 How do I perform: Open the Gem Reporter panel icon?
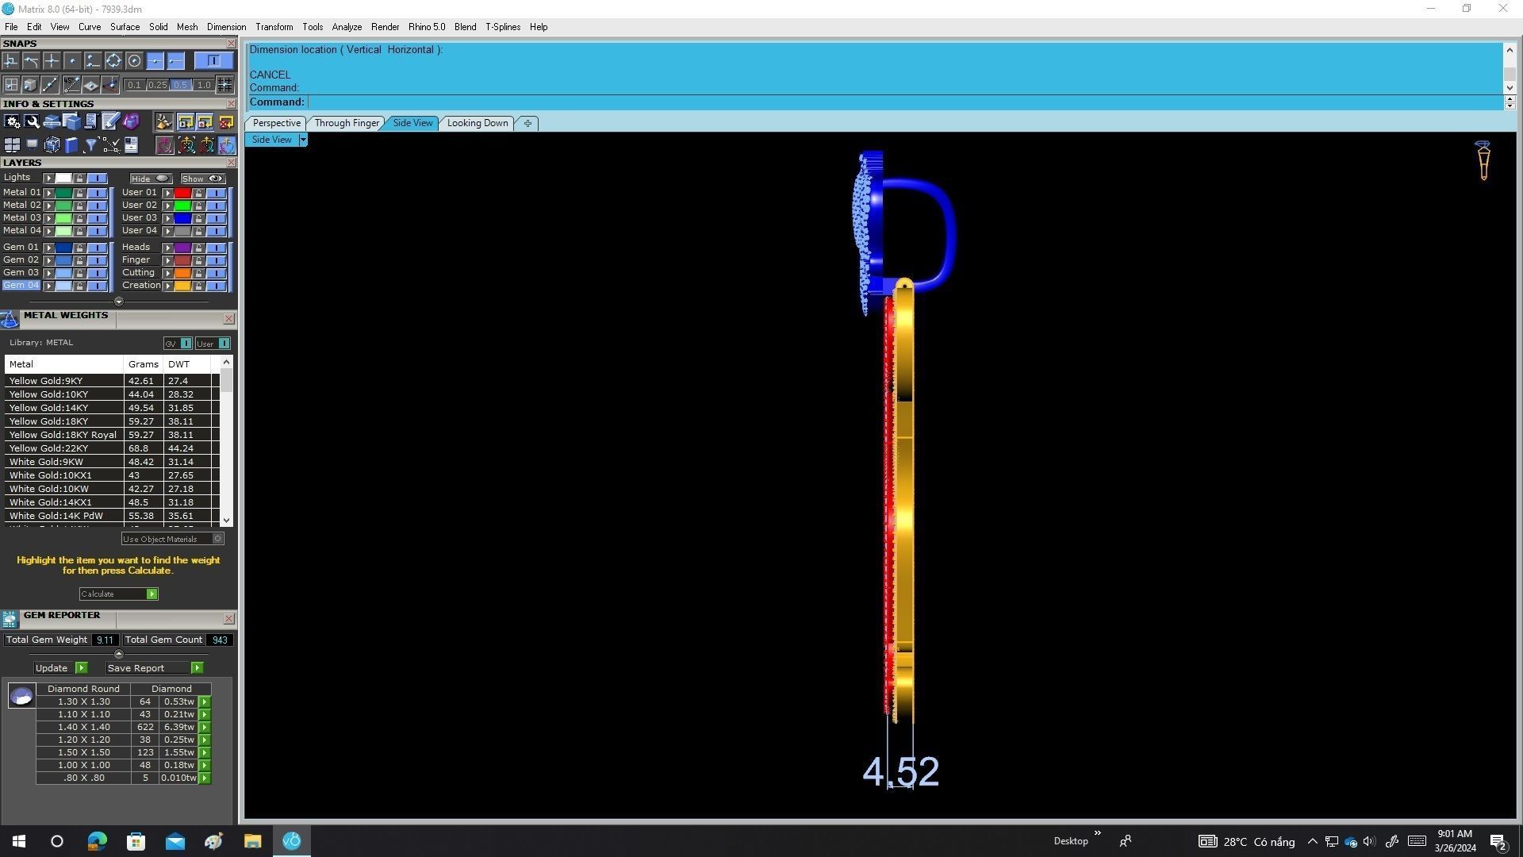coord(10,620)
